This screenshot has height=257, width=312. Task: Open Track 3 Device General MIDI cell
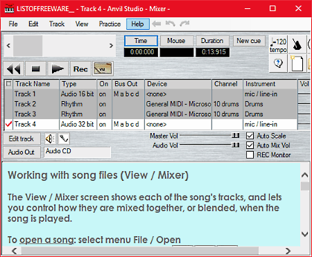tap(178, 114)
